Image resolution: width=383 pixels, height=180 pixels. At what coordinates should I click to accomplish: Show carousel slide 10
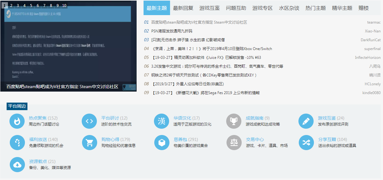coord(64,5)
